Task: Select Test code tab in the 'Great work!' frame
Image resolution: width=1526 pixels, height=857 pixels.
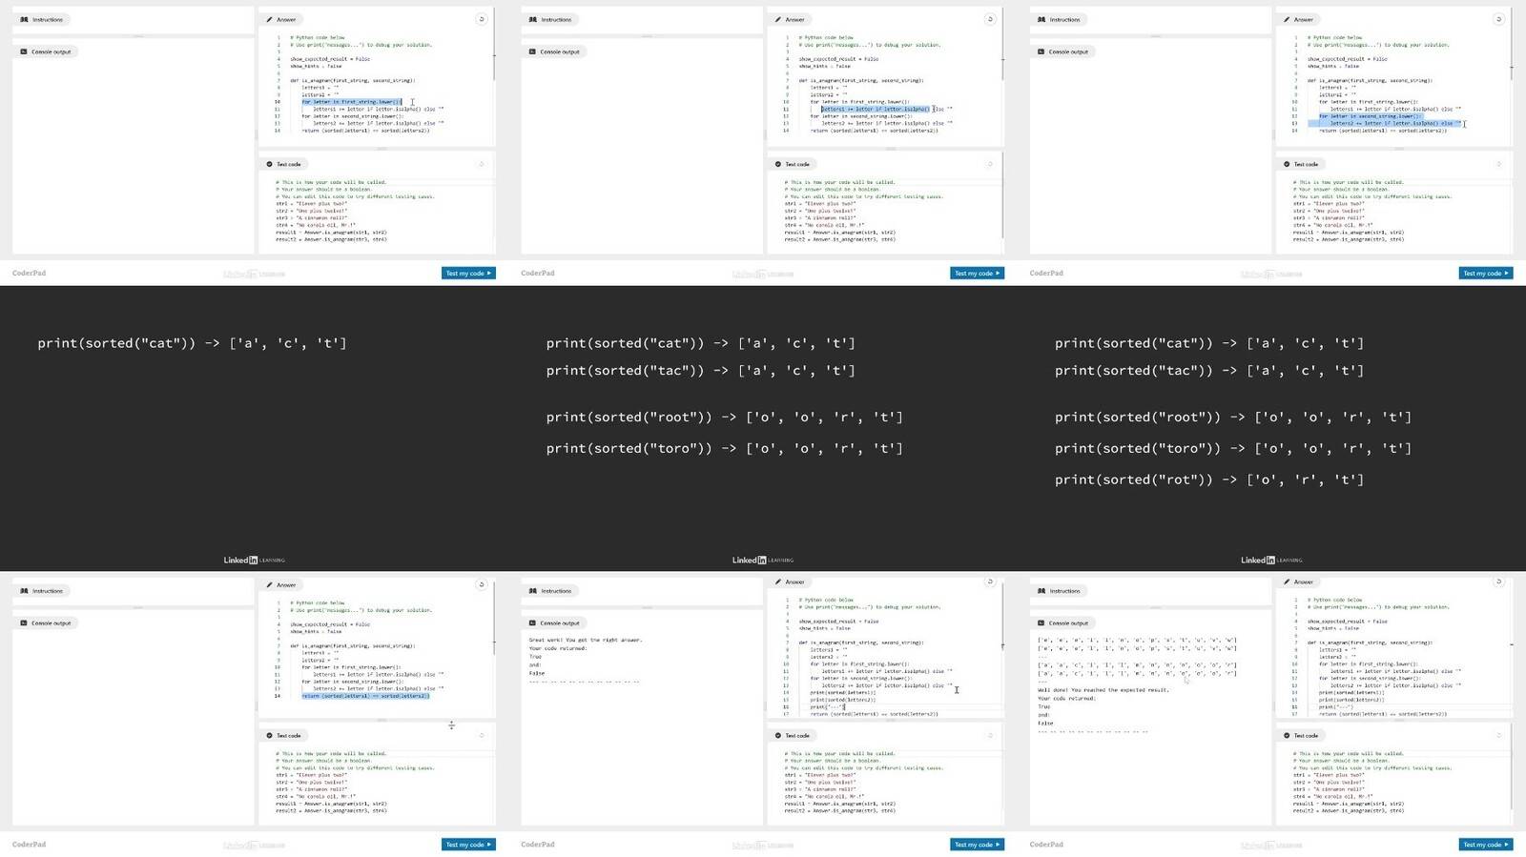Action: [x=792, y=735]
